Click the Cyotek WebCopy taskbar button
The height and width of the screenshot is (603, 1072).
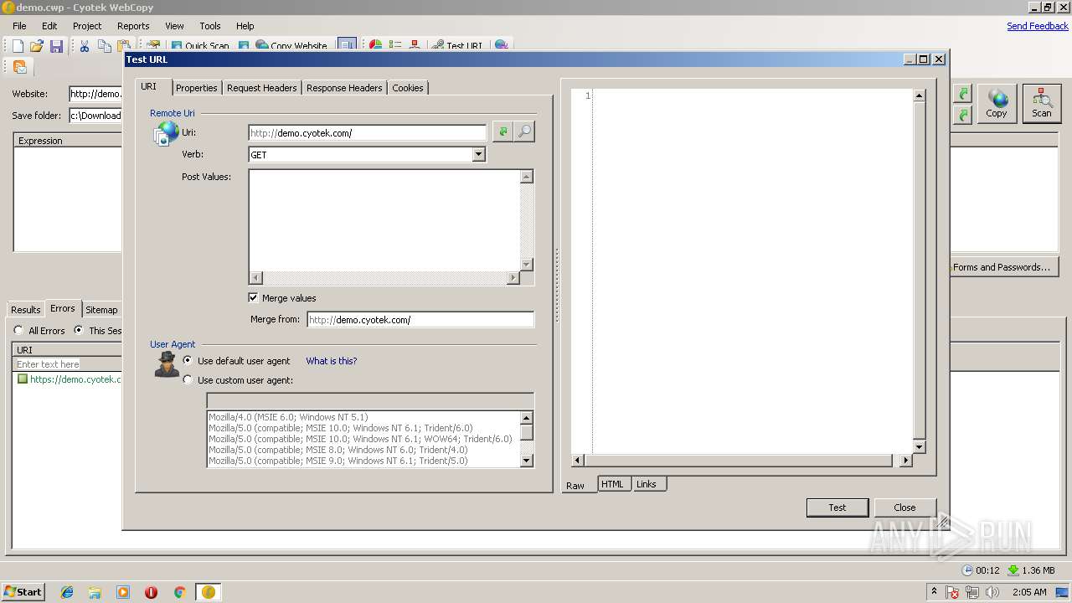209,592
